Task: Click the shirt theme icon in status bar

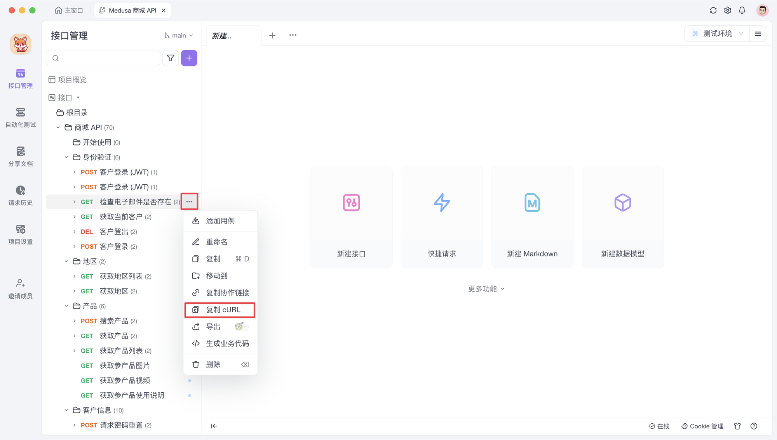Action: pos(737,426)
